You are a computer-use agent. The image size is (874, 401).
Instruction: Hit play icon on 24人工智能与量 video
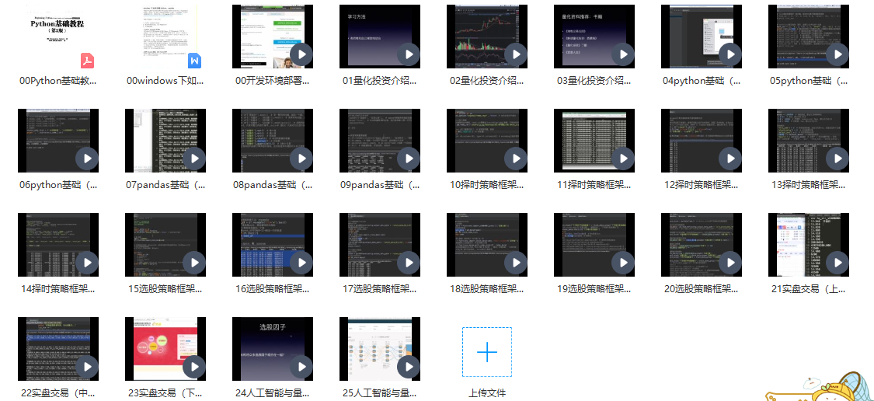pos(301,367)
